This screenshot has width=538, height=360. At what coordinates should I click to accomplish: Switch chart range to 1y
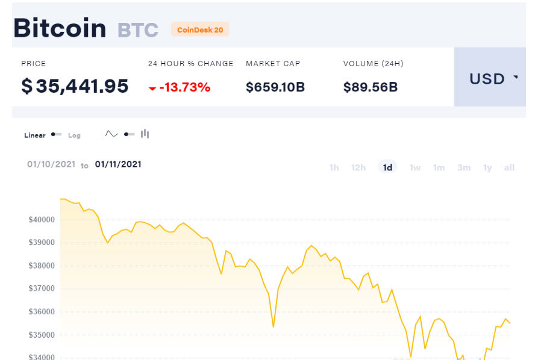click(487, 167)
